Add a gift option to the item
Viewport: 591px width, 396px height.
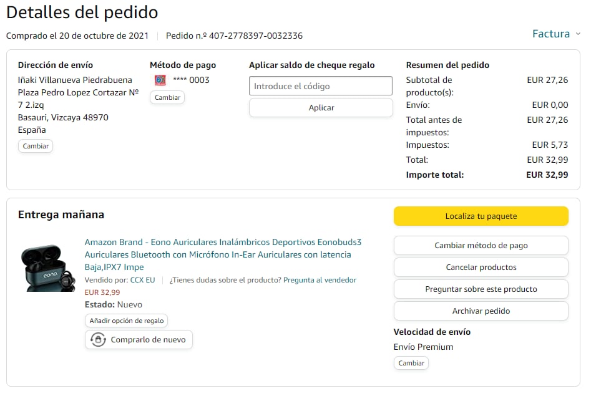tap(127, 321)
